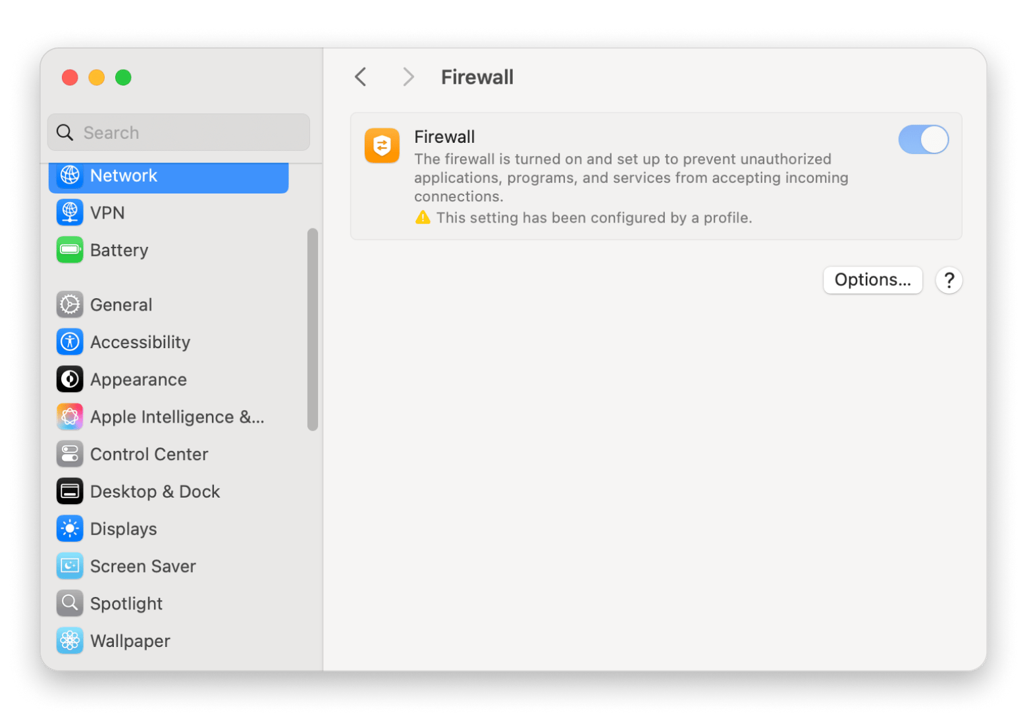Click the Battery icon in sidebar

coord(70,250)
